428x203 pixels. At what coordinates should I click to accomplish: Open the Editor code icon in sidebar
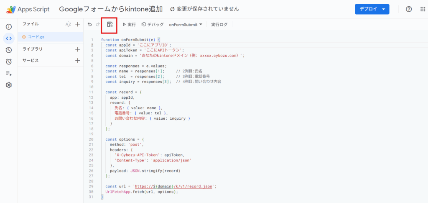tap(9, 38)
